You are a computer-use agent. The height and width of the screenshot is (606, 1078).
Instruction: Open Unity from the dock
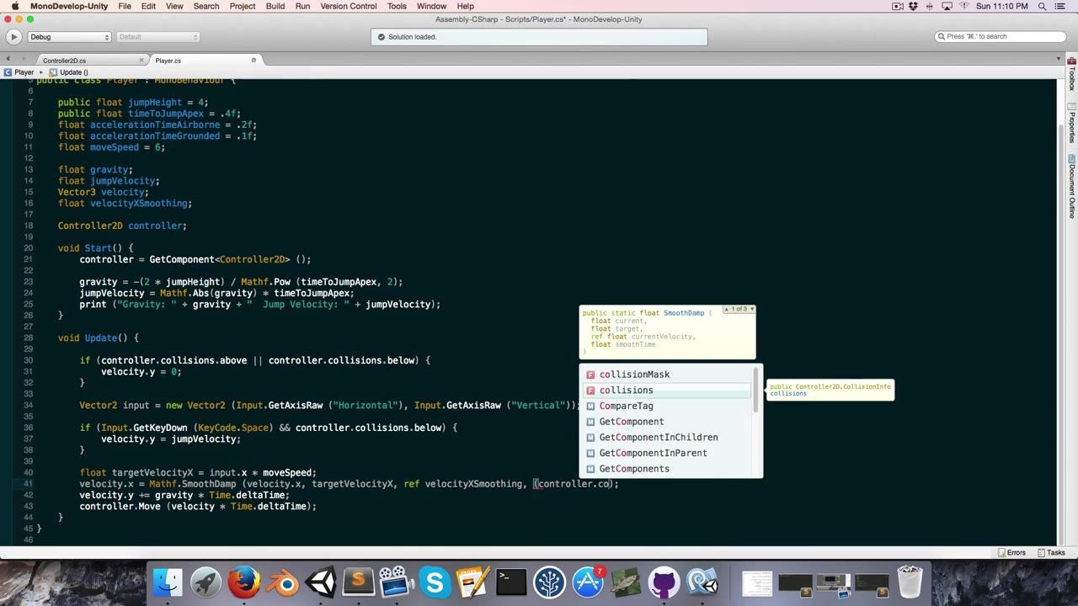click(320, 582)
